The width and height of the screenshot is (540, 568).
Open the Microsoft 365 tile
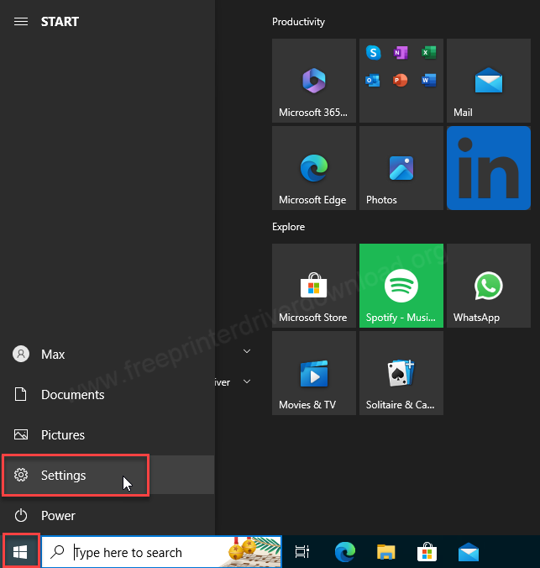click(313, 81)
